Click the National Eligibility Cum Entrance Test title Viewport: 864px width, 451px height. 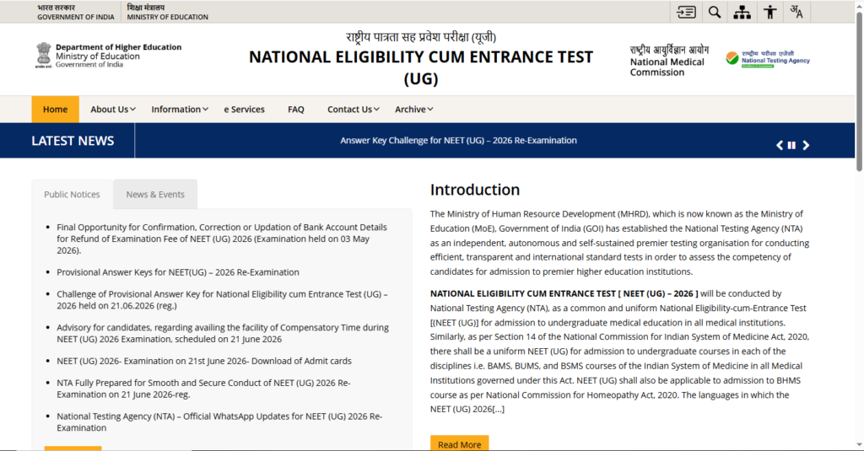coord(421,67)
